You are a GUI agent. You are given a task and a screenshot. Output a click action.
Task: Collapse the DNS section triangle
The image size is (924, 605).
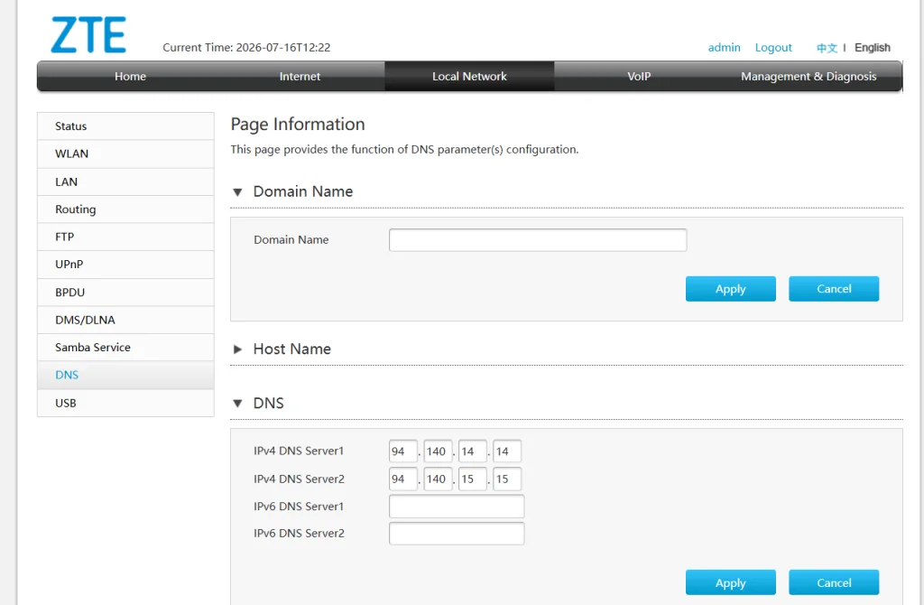(x=237, y=404)
